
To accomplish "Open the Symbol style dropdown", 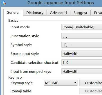I will tap(82, 45).
